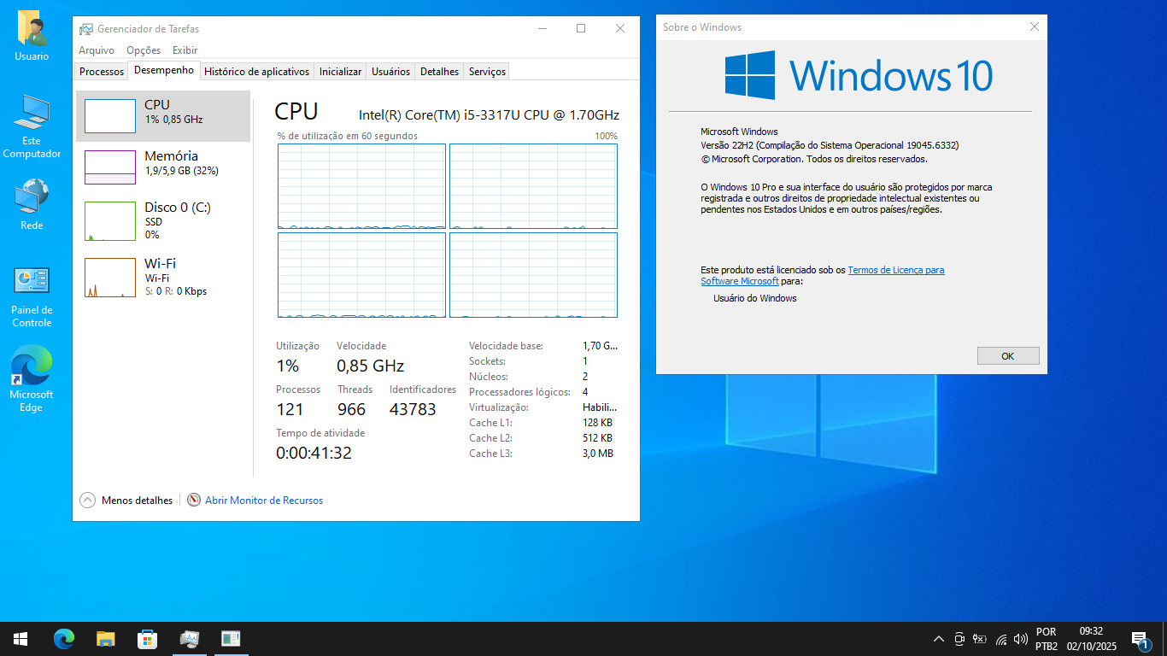This screenshot has width=1167, height=656.
Task: Click the volume speaker tray icon
Action: pyautogui.click(x=1020, y=639)
